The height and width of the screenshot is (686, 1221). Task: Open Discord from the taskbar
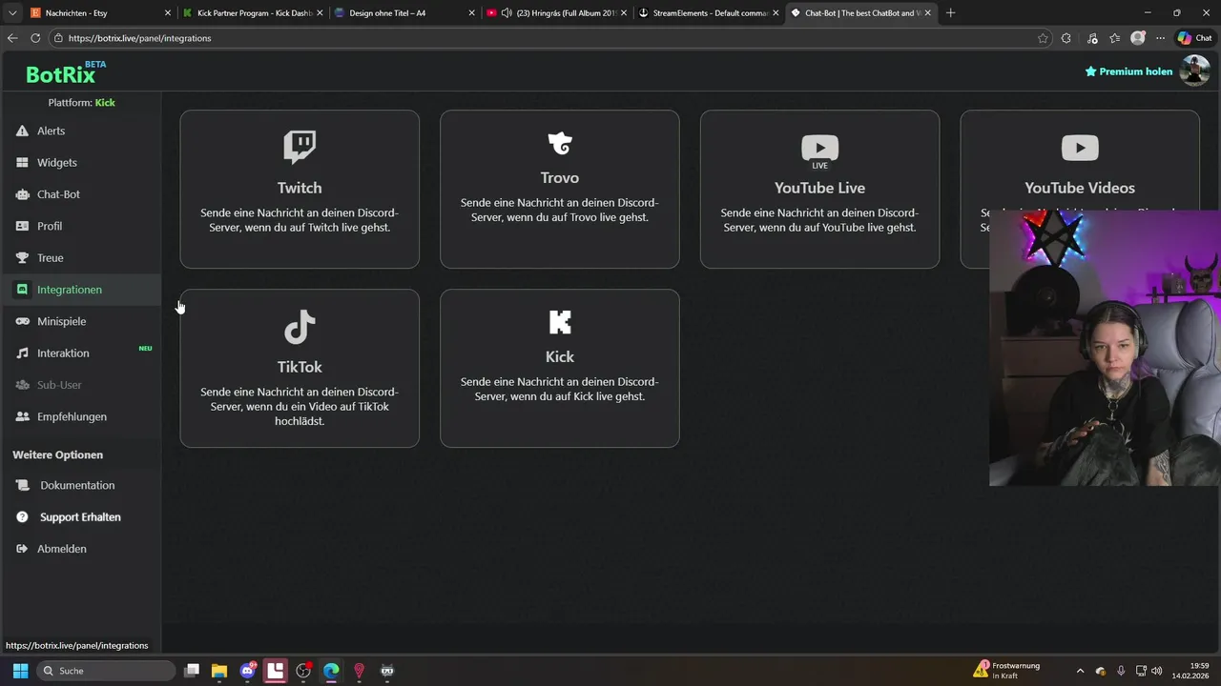click(248, 671)
